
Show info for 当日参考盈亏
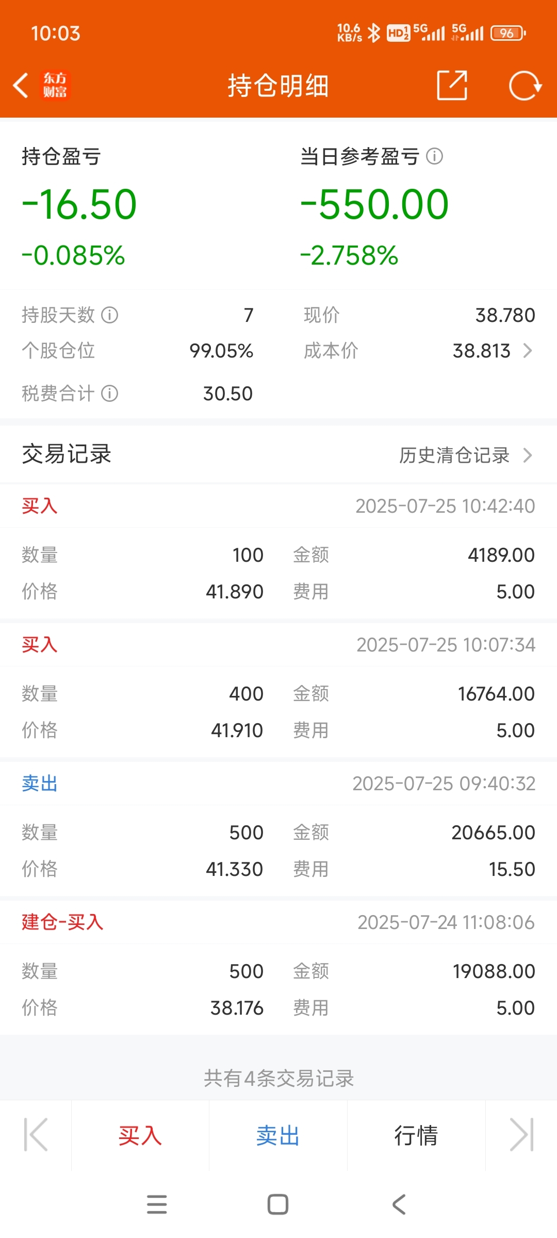click(435, 156)
